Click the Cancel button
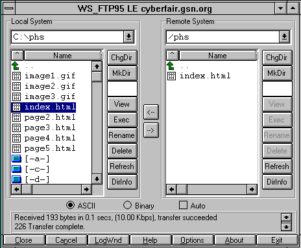The width and height of the screenshot is (301, 248). click(66, 240)
